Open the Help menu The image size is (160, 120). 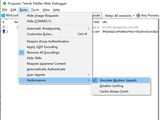[56, 10]
